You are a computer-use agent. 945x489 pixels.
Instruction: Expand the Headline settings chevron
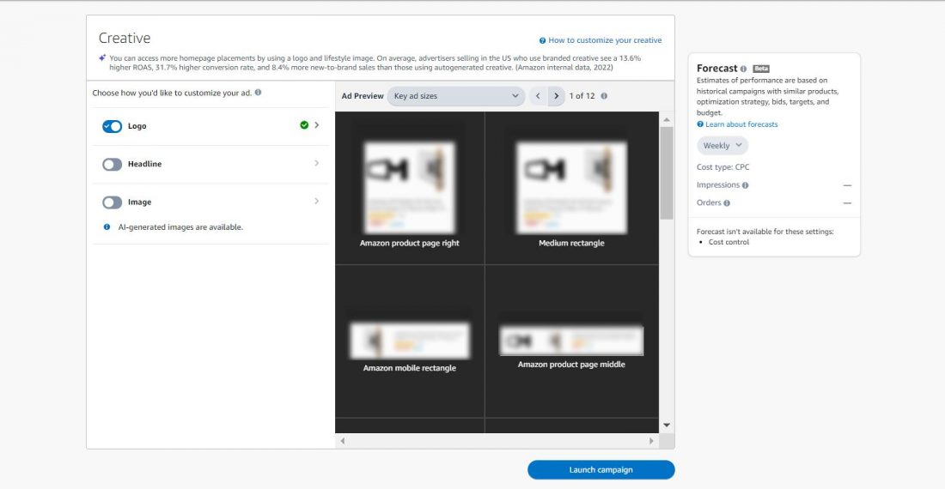click(x=316, y=163)
